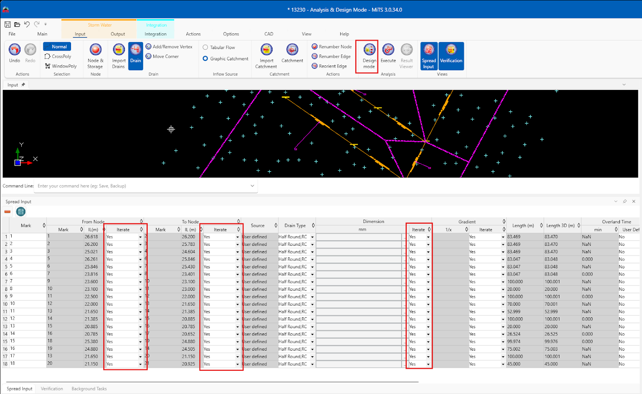Viewport: 642px width, 394px height.
Task: Open the Verification view
Action: (x=451, y=56)
